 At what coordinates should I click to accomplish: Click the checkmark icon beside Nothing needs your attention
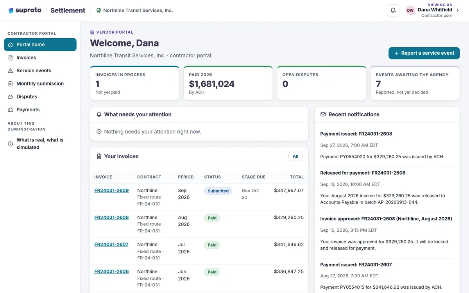[x=99, y=132]
